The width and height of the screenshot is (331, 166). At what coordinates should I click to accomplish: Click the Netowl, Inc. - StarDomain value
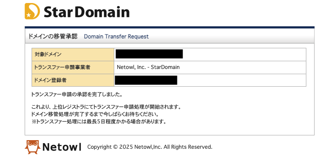148,67
